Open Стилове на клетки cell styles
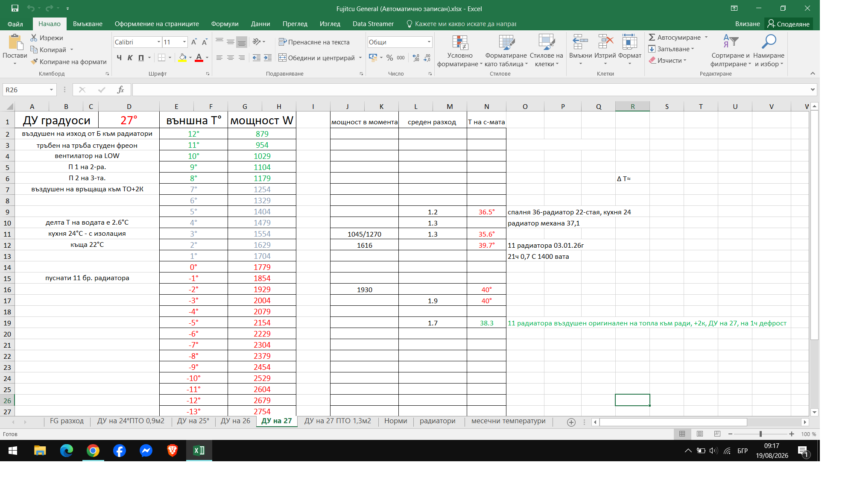This screenshot has width=854, height=492. [546, 51]
